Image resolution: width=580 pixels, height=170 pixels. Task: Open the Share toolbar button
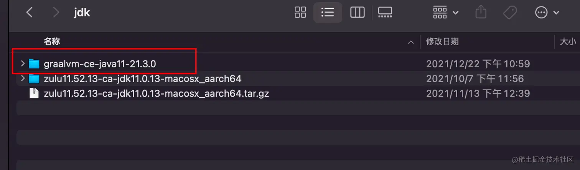(481, 13)
